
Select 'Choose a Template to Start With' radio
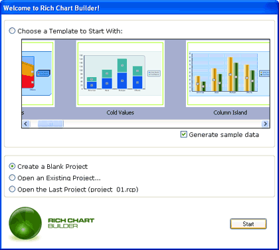pyautogui.click(x=12, y=31)
